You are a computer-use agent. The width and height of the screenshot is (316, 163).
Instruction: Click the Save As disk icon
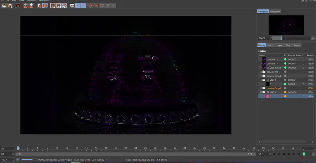[x=10, y=6]
